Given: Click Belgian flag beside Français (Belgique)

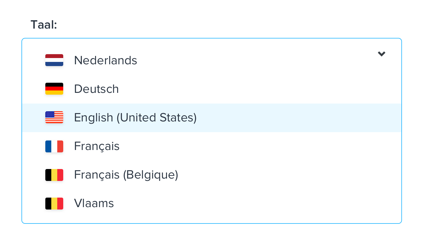Looking at the screenshot, I should pos(54,175).
